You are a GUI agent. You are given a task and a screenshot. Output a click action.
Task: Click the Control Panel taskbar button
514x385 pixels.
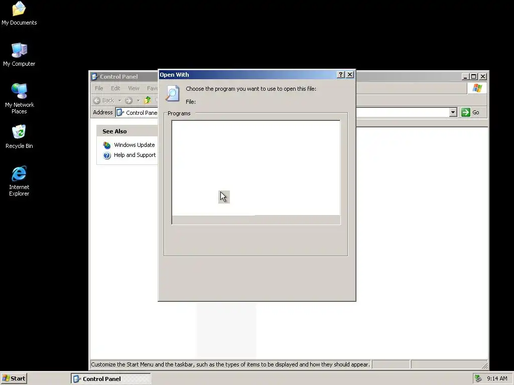pyautogui.click(x=111, y=379)
